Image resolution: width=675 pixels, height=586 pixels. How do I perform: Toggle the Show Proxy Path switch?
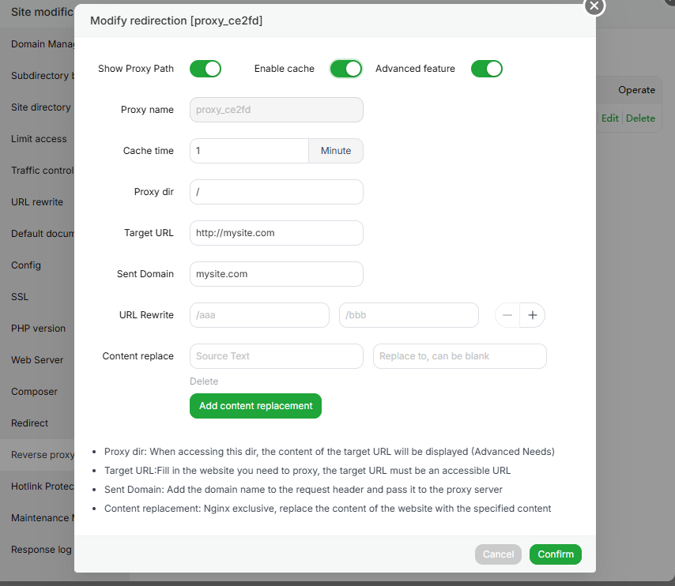point(206,69)
